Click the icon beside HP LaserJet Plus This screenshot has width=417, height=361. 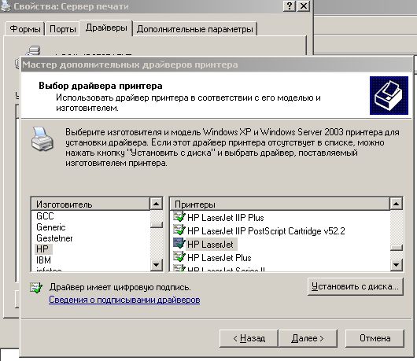[179, 256]
